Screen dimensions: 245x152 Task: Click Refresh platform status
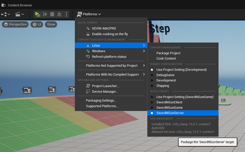point(111,57)
